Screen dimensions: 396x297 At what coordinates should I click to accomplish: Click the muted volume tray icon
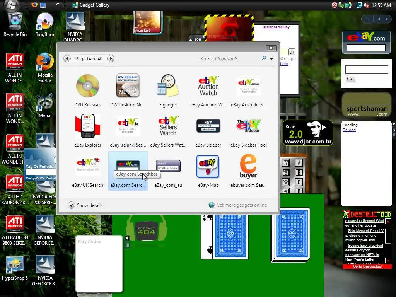pos(366,5)
